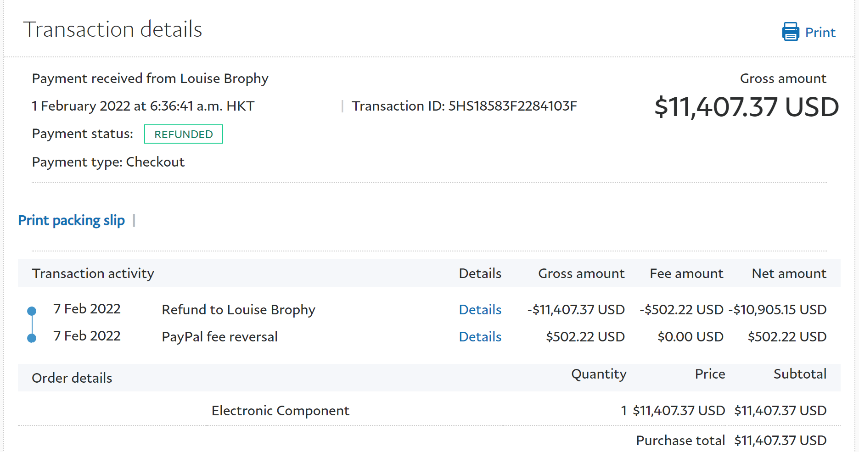This screenshot has height=452, width=859.
Task: Click the Transaction details heading
Action: click(x=112, y=29)
